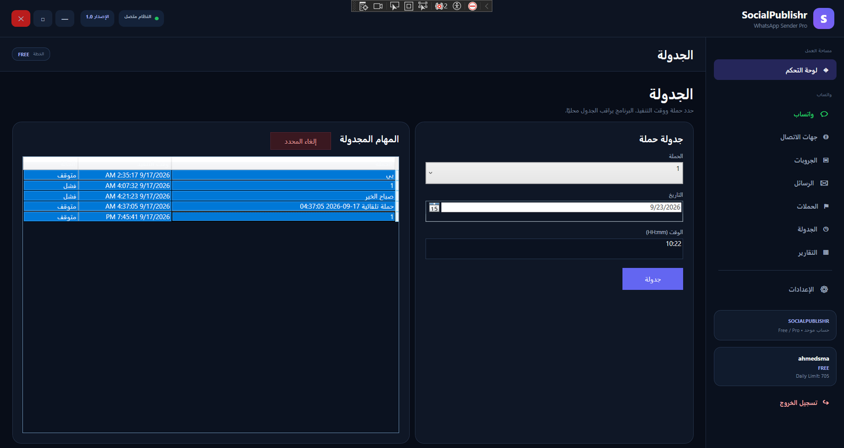Click the video camera icon in debug toolbar
Image resolution: width=844 pixels, height=448 pixels.
click(378, 6)
